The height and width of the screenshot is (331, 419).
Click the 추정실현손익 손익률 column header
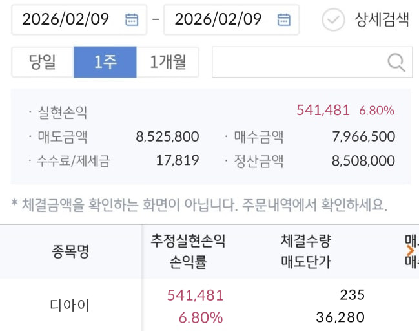pos(188,251)
